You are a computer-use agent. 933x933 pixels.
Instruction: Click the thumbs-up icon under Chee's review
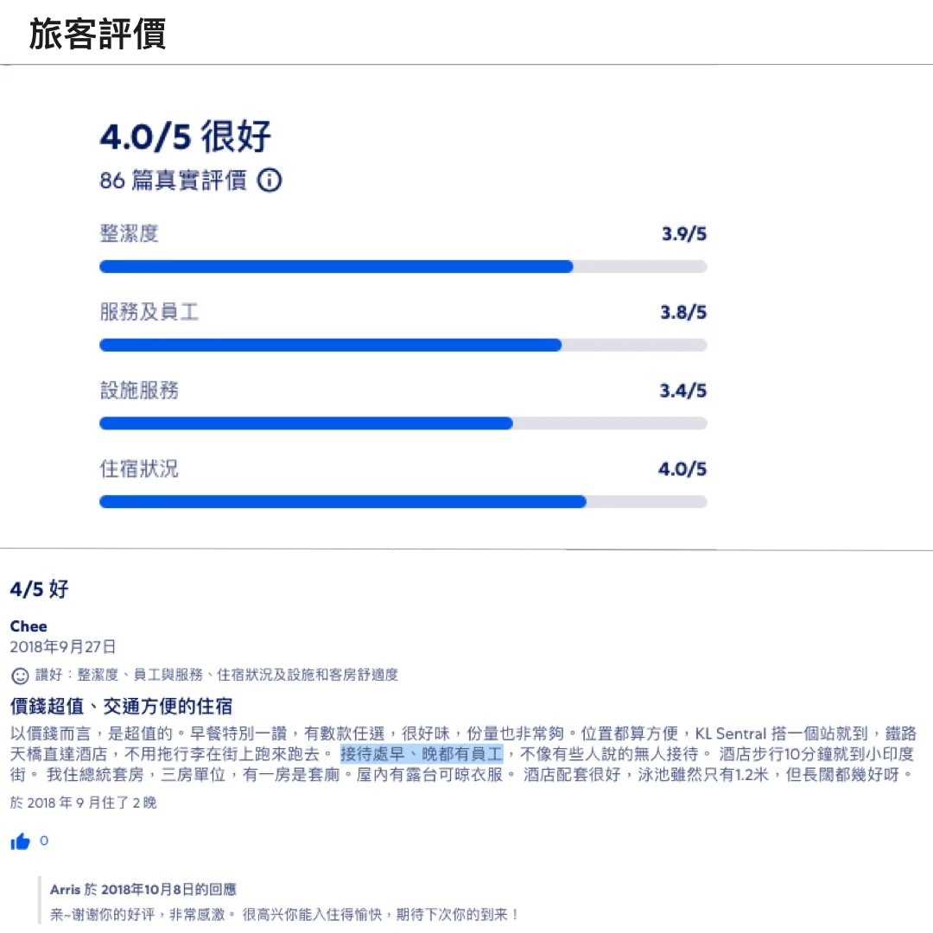pos(20,841)
